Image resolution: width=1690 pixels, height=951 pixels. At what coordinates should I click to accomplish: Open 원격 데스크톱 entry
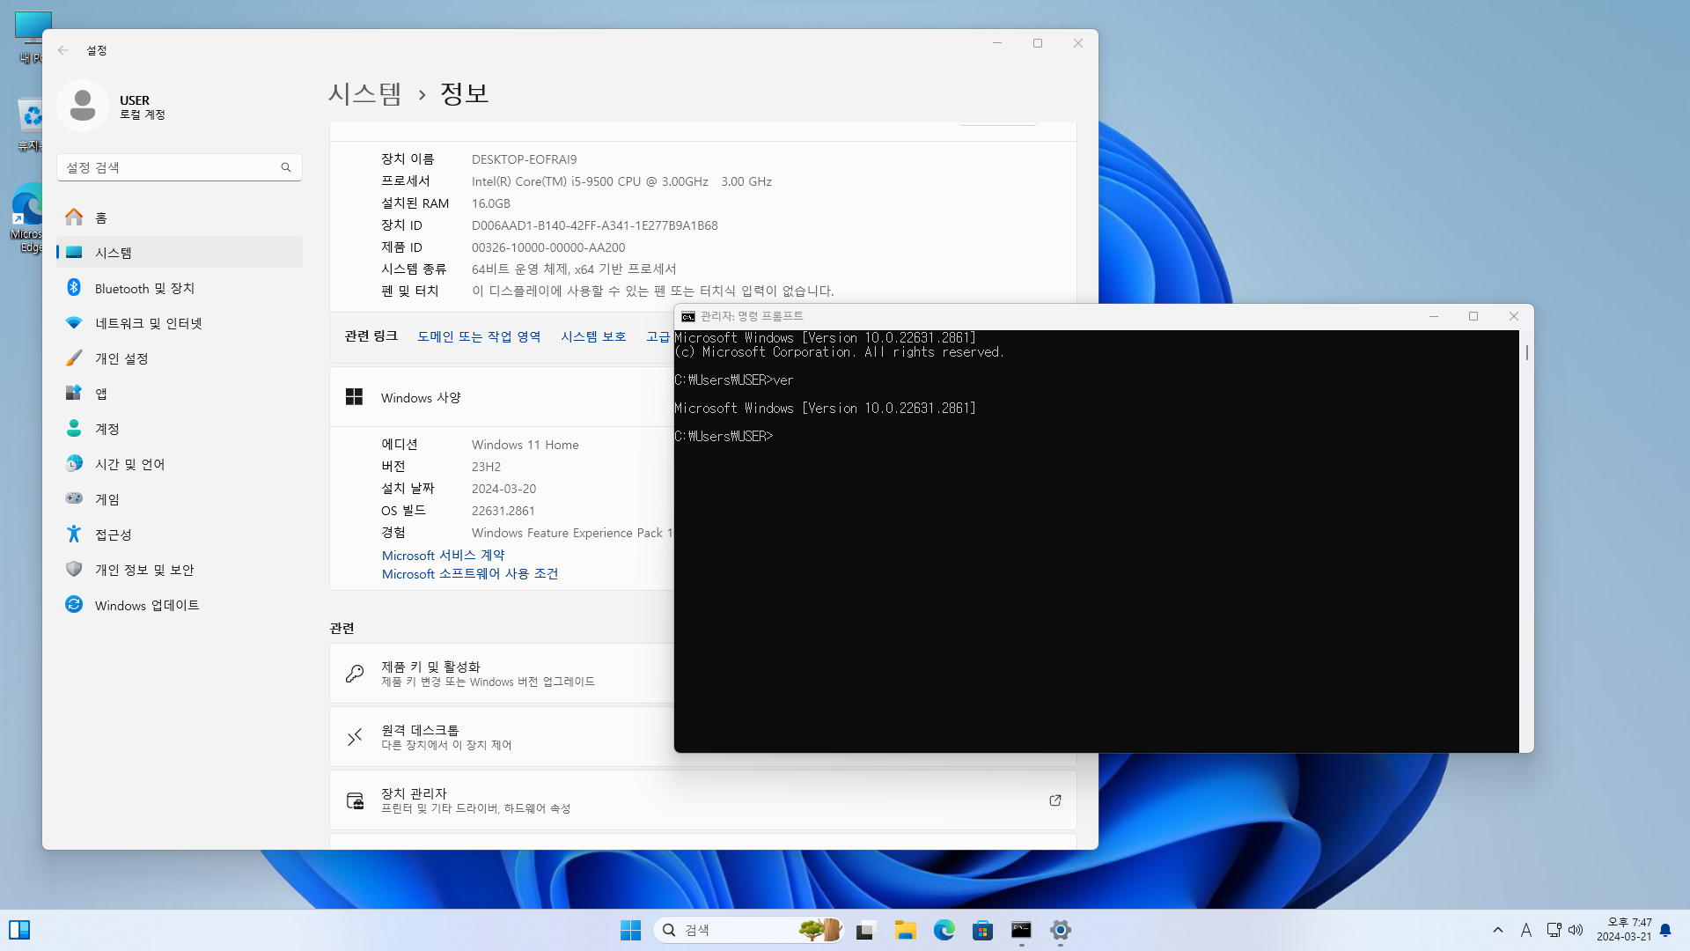tap(502, 737)
